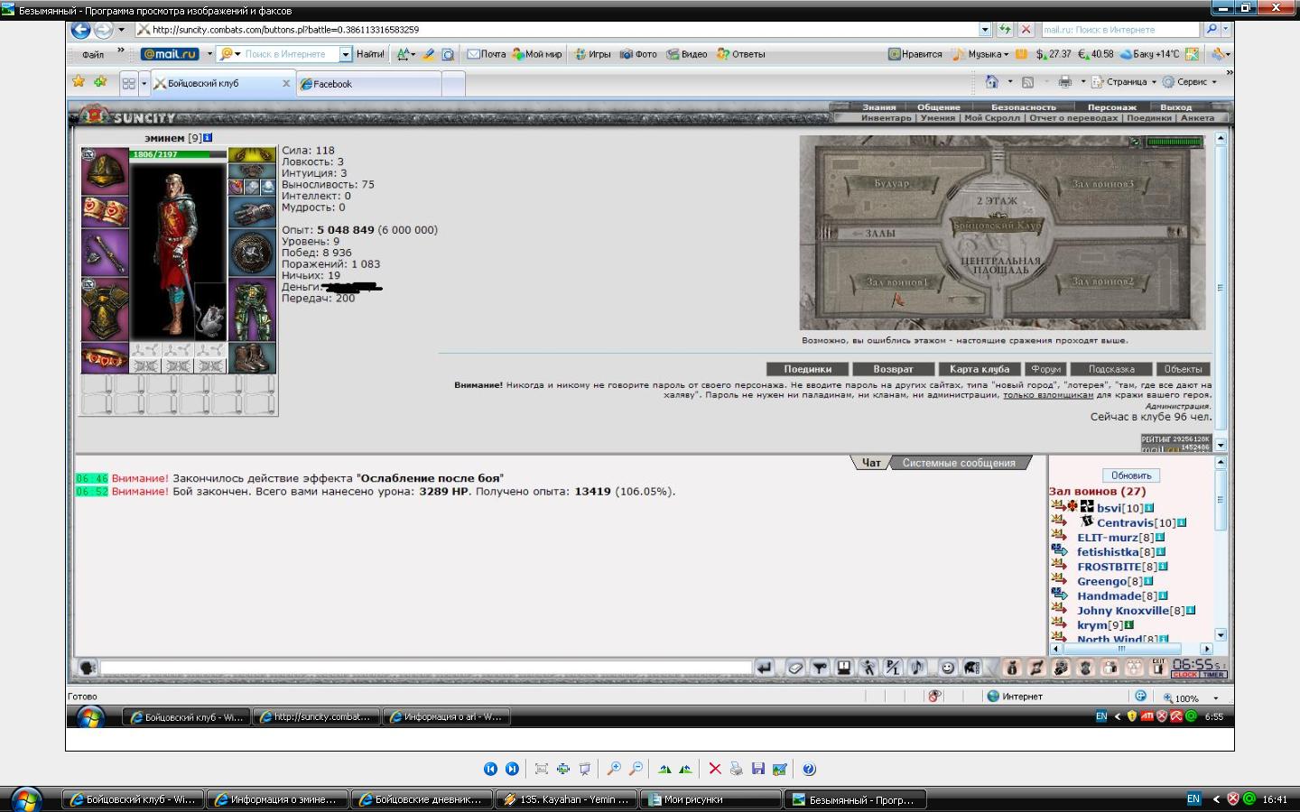Open the Инвентарь link in header

click(887, 118)
